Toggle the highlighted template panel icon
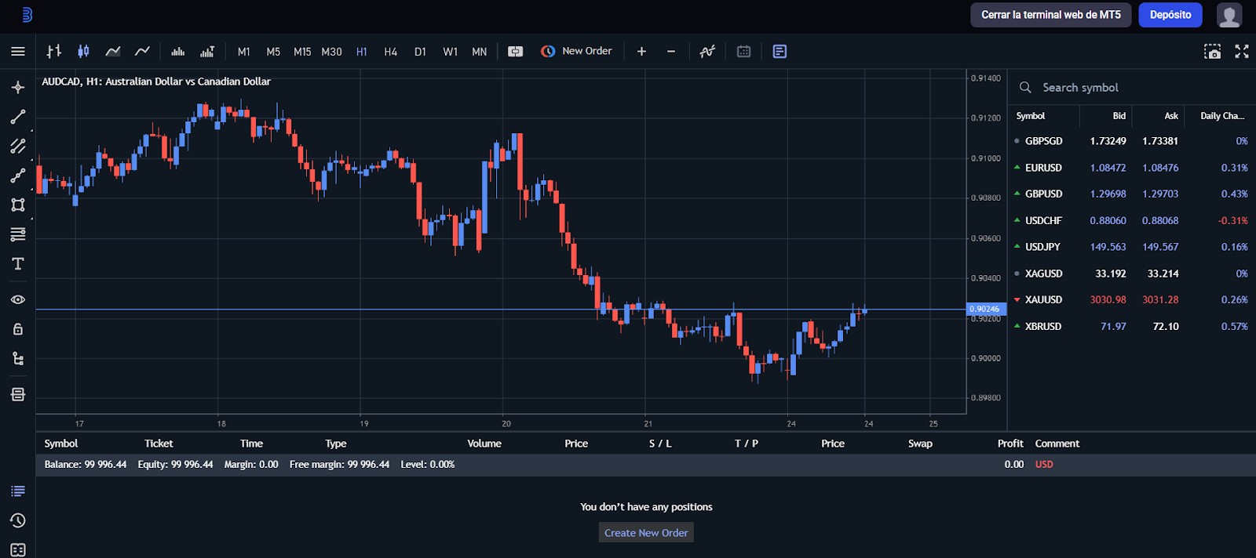 click(780, 52)
